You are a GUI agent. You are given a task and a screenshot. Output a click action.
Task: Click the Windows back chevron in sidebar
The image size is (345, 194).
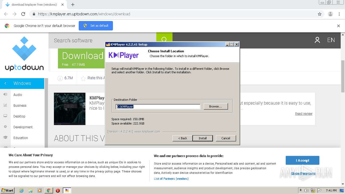tap(5, 84)
